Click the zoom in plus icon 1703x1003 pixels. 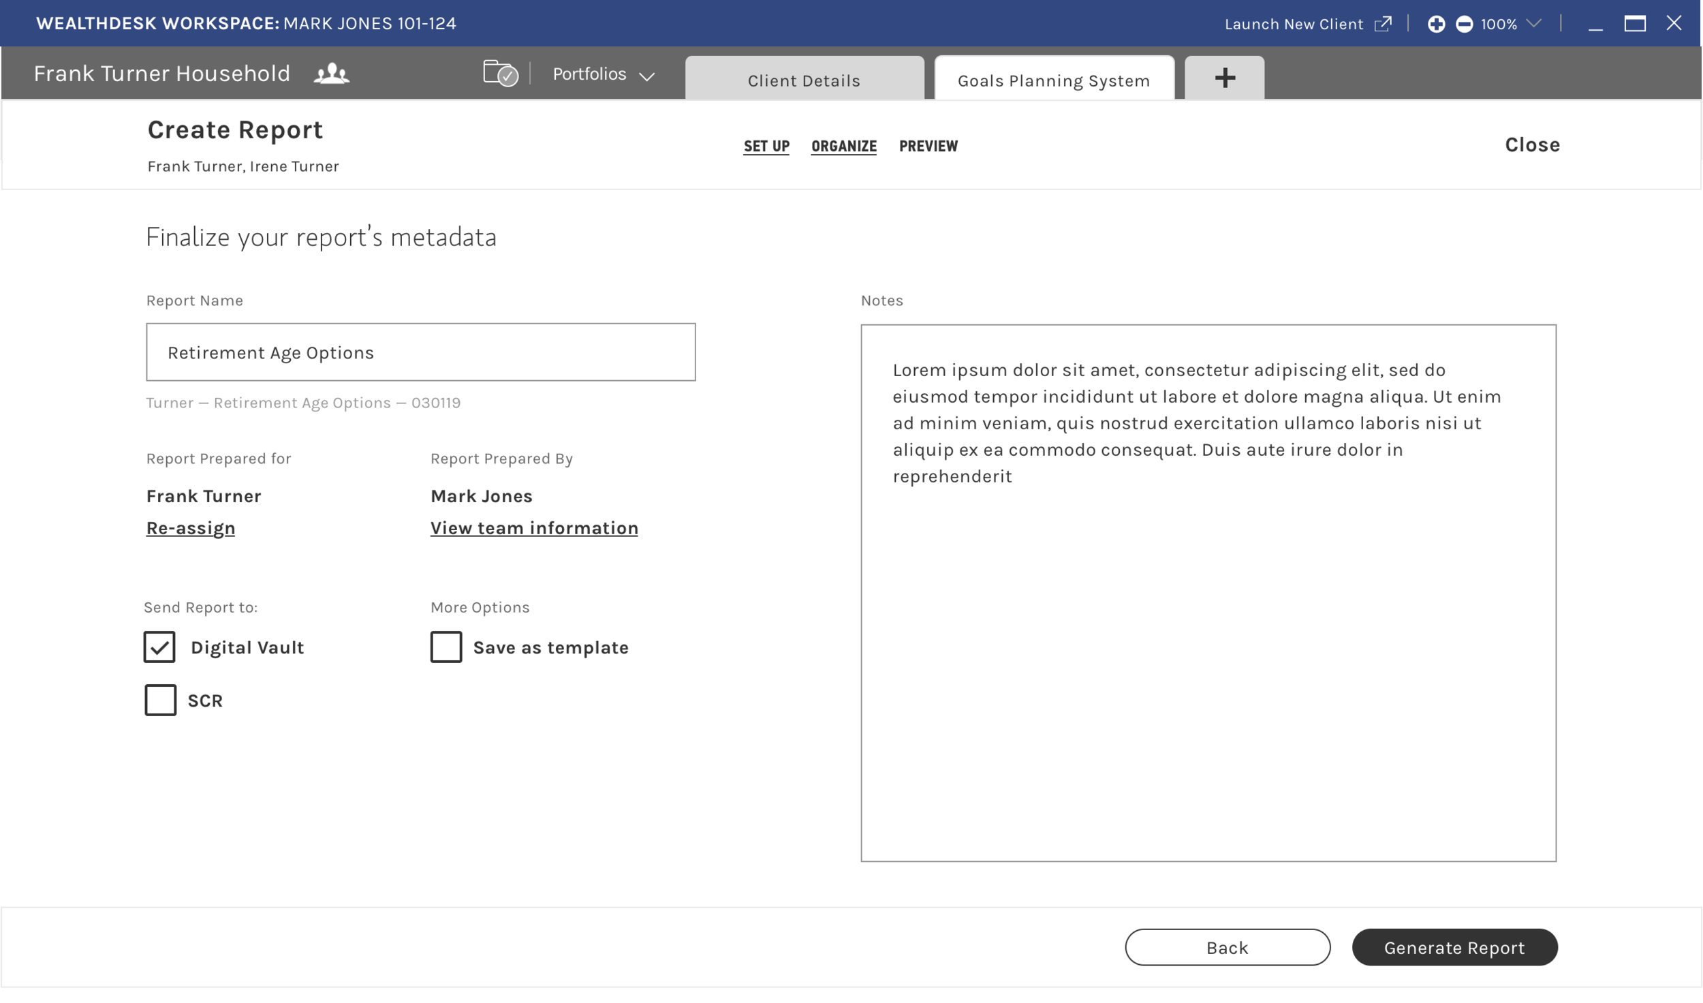coord(1436,23)
